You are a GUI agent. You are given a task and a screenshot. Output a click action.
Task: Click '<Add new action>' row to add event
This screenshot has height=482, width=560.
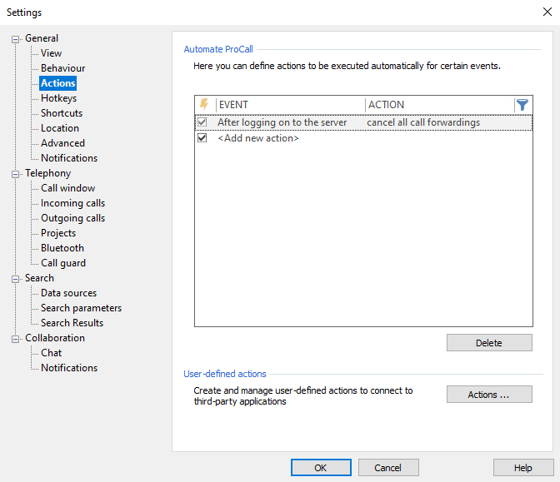[258, 138]
